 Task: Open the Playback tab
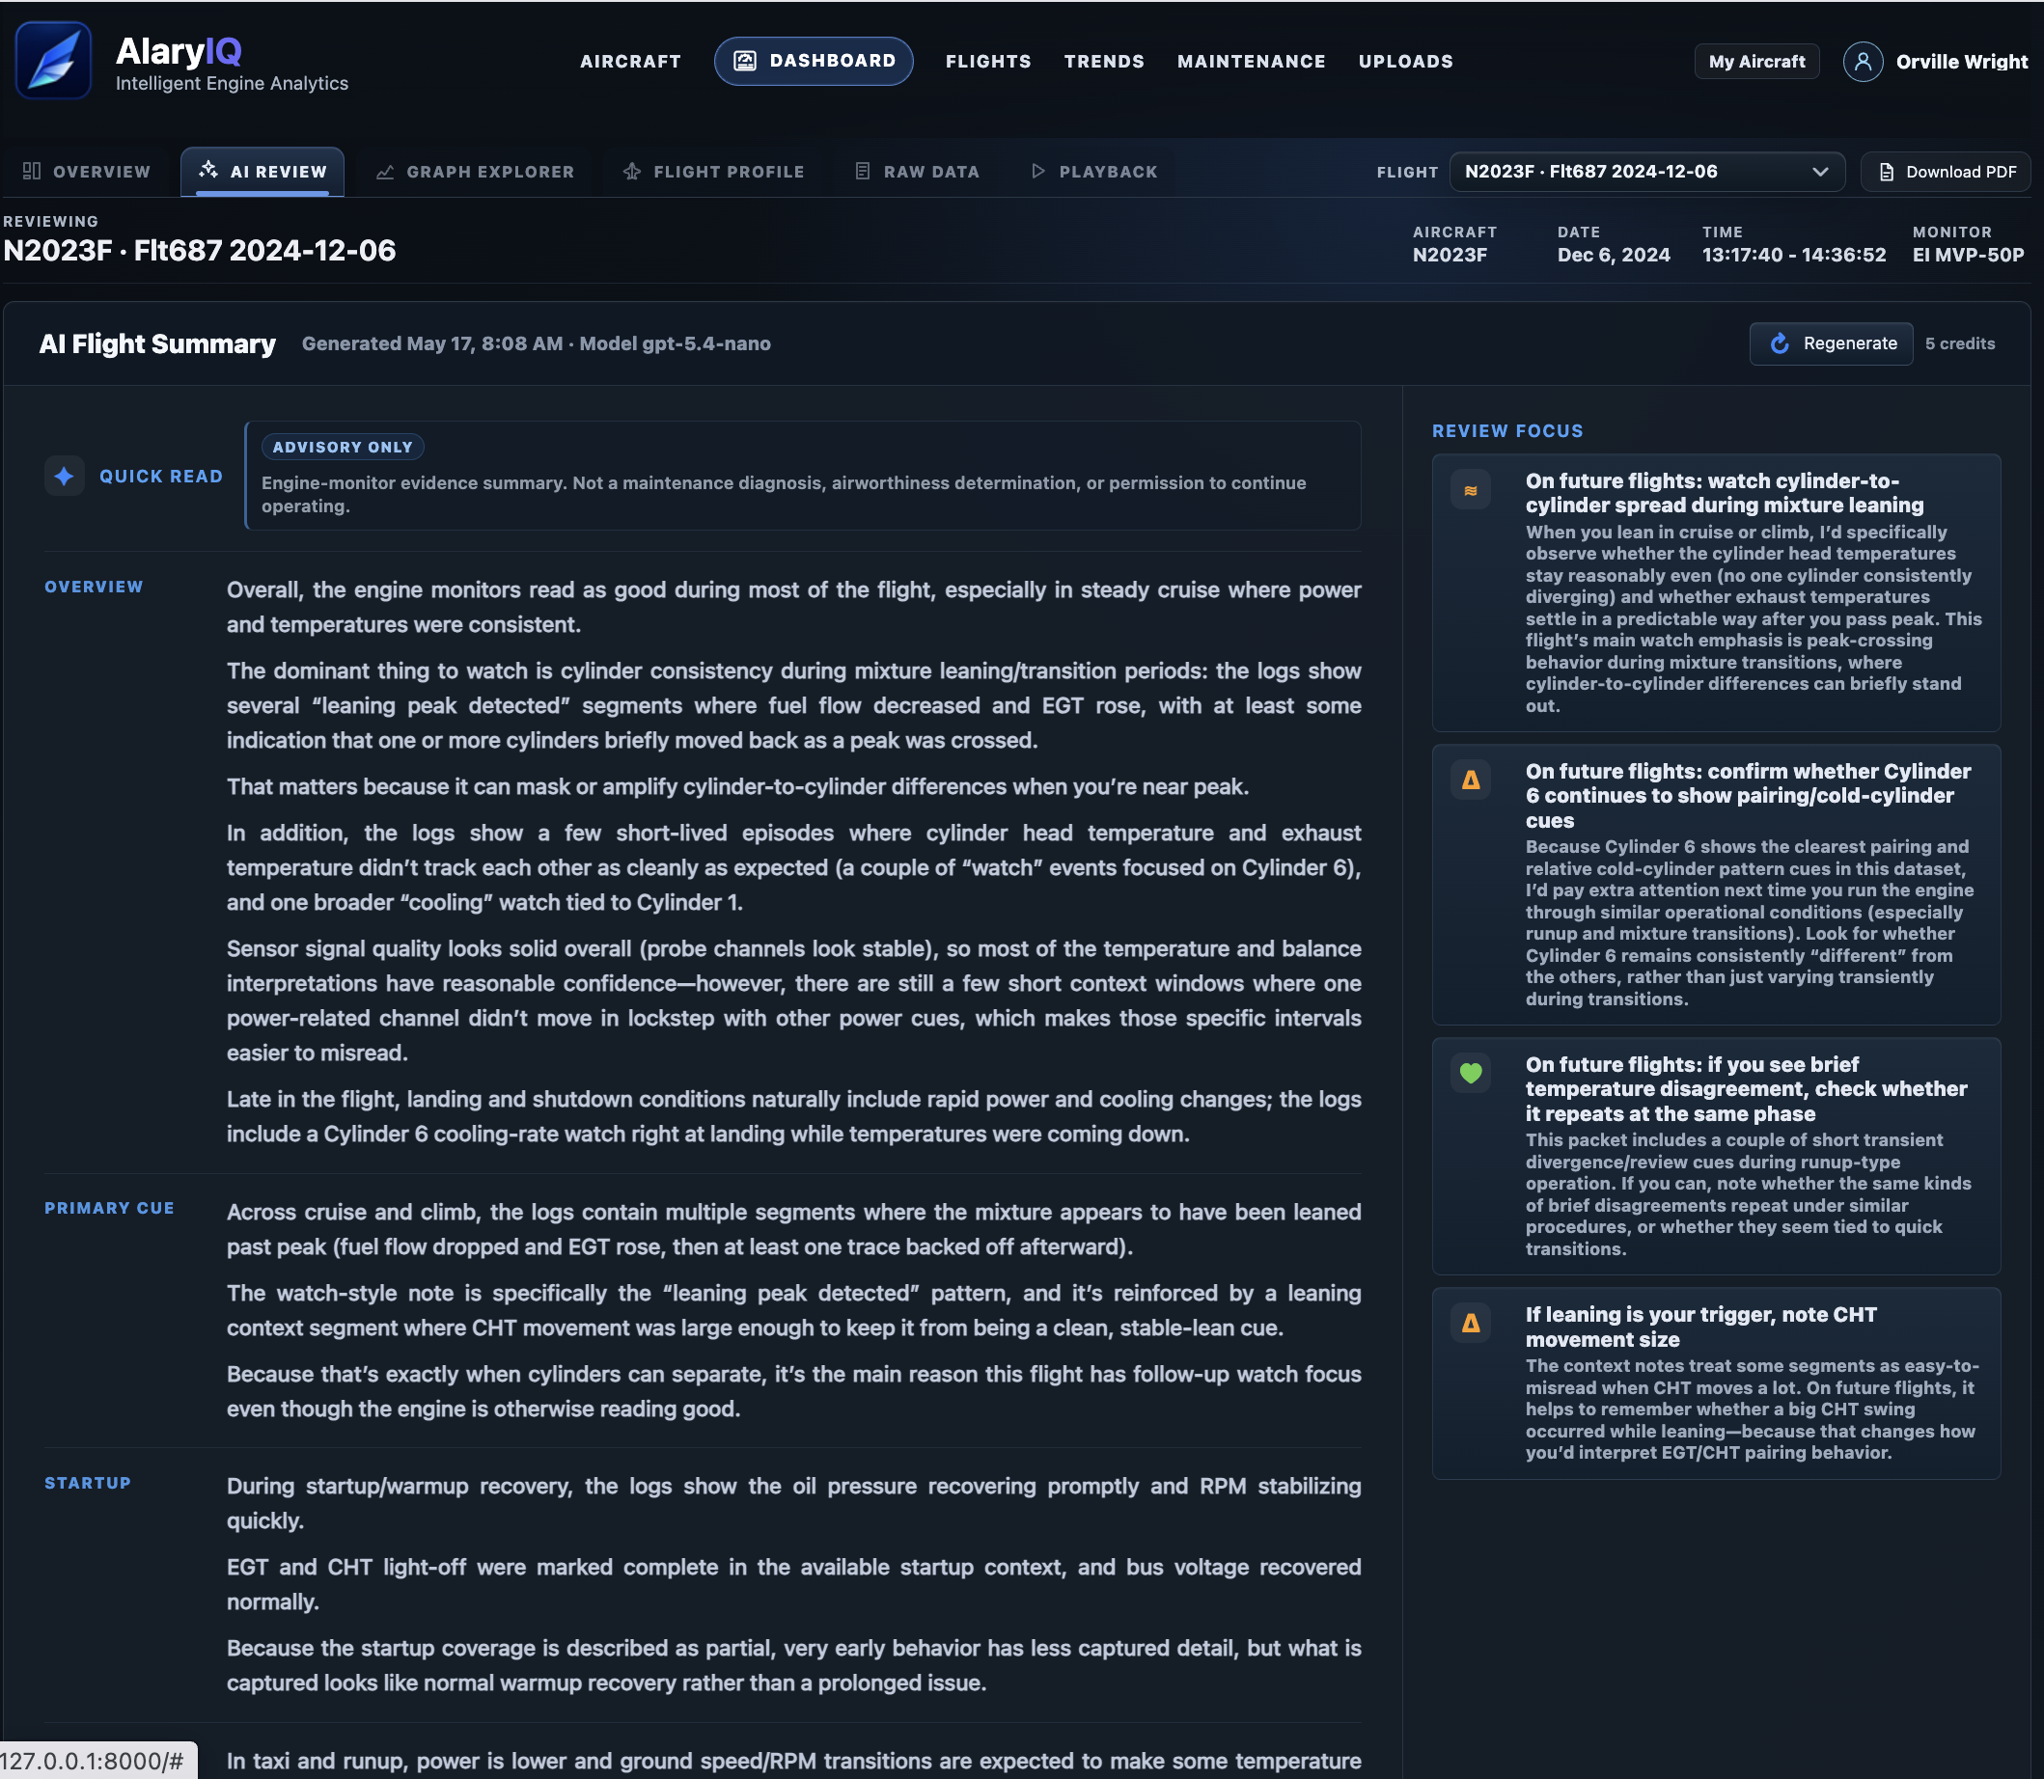(1093, 172)
